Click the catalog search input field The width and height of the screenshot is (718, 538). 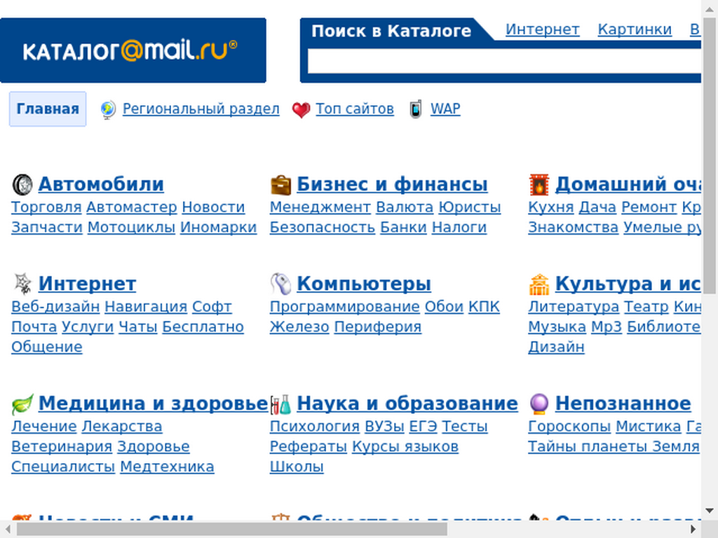tap(504, 62)
